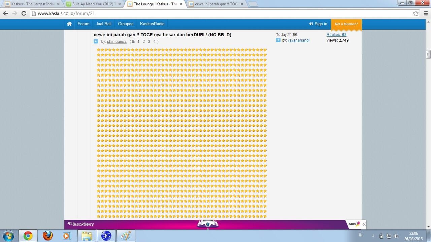
Task: Reload the current page
Action: [x=24, y=13]
